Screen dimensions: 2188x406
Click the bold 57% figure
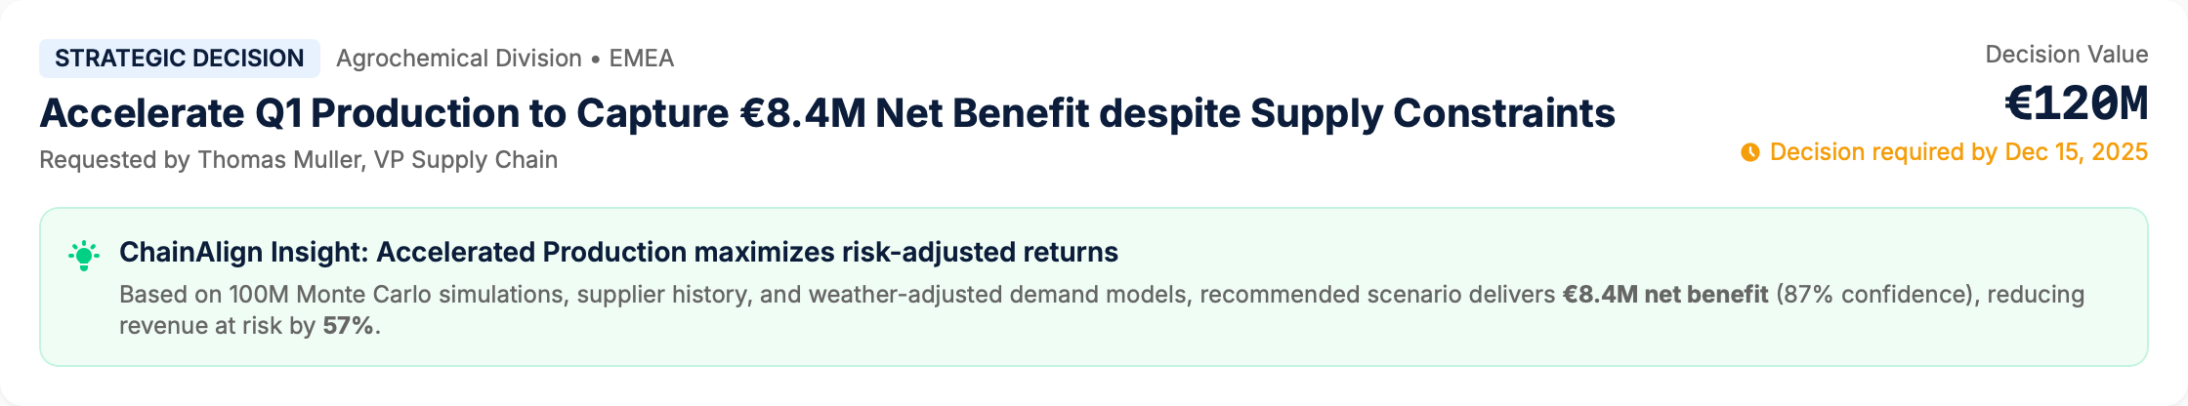point(348,326)
